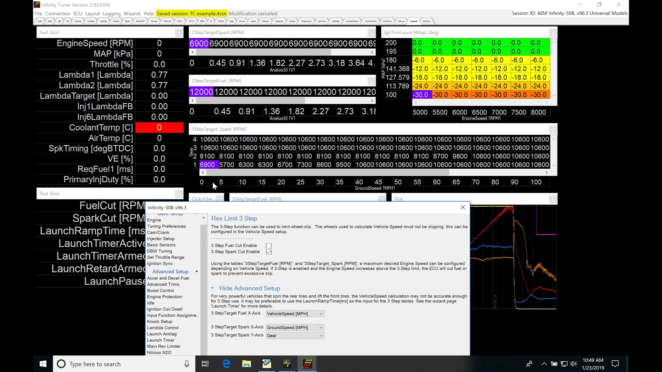Open Microsoft Edge from the taskbar

pos(226,364)
